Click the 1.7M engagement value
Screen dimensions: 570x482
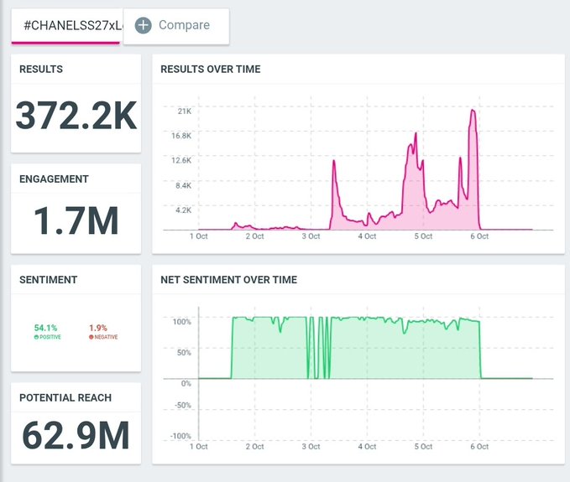[x=76, y=220]
